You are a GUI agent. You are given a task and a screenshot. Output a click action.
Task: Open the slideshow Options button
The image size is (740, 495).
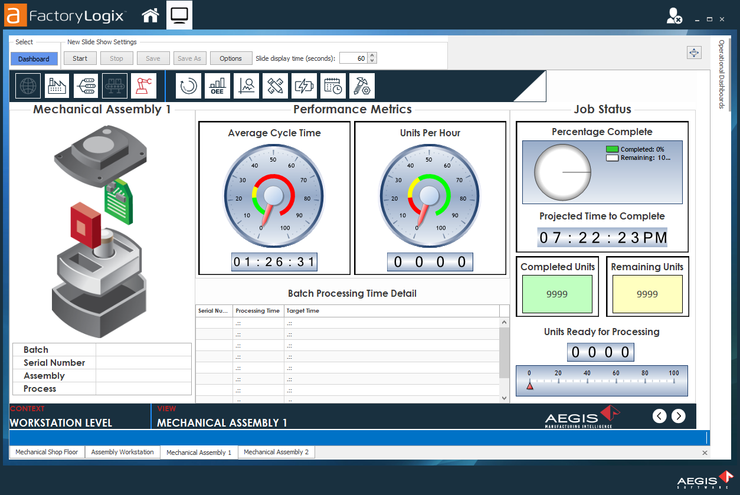pos(231,58)
